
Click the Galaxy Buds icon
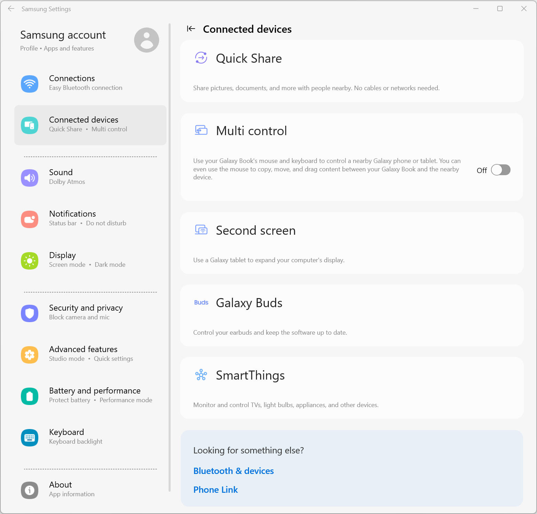(201, 303)
